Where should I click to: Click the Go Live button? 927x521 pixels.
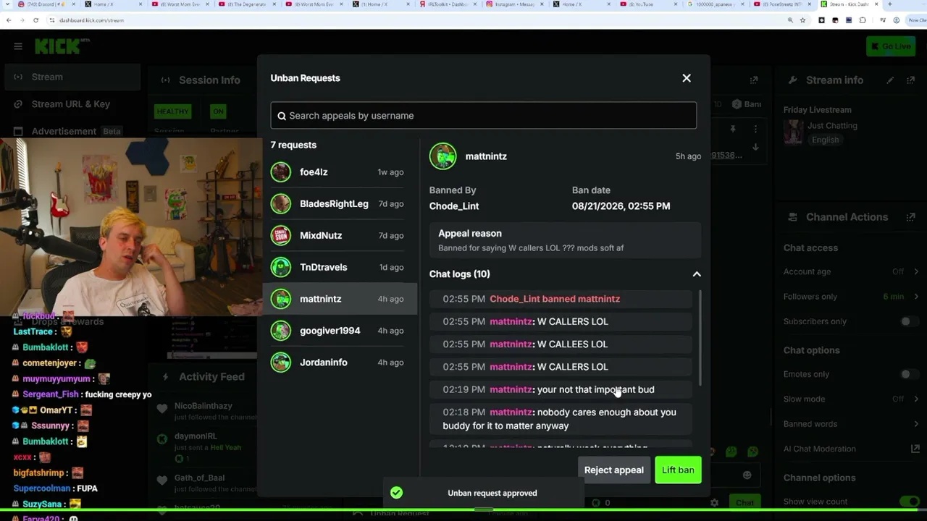click(891, 47)
